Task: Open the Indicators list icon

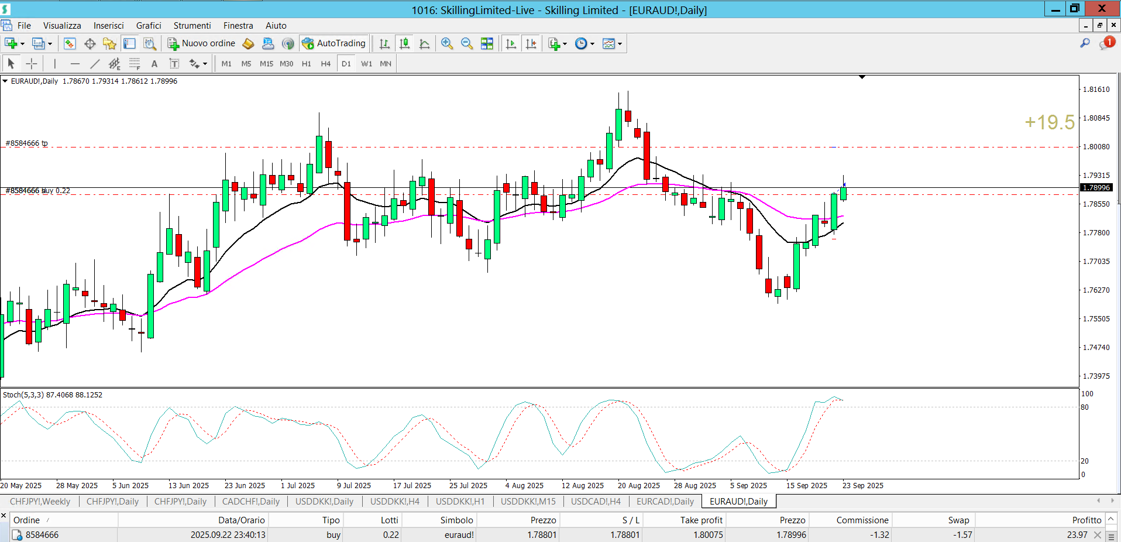Action: coord(554,43)
